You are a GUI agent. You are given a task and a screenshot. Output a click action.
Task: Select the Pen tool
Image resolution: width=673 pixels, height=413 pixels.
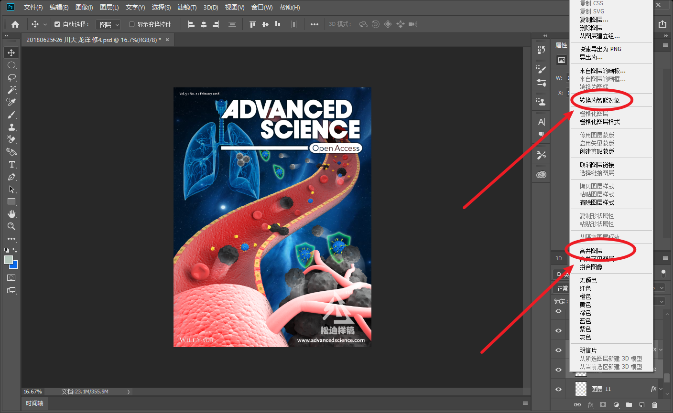(x=11, y=177)
